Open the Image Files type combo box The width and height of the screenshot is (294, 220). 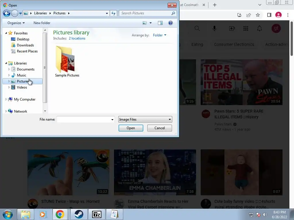click(x=145, y=119)
